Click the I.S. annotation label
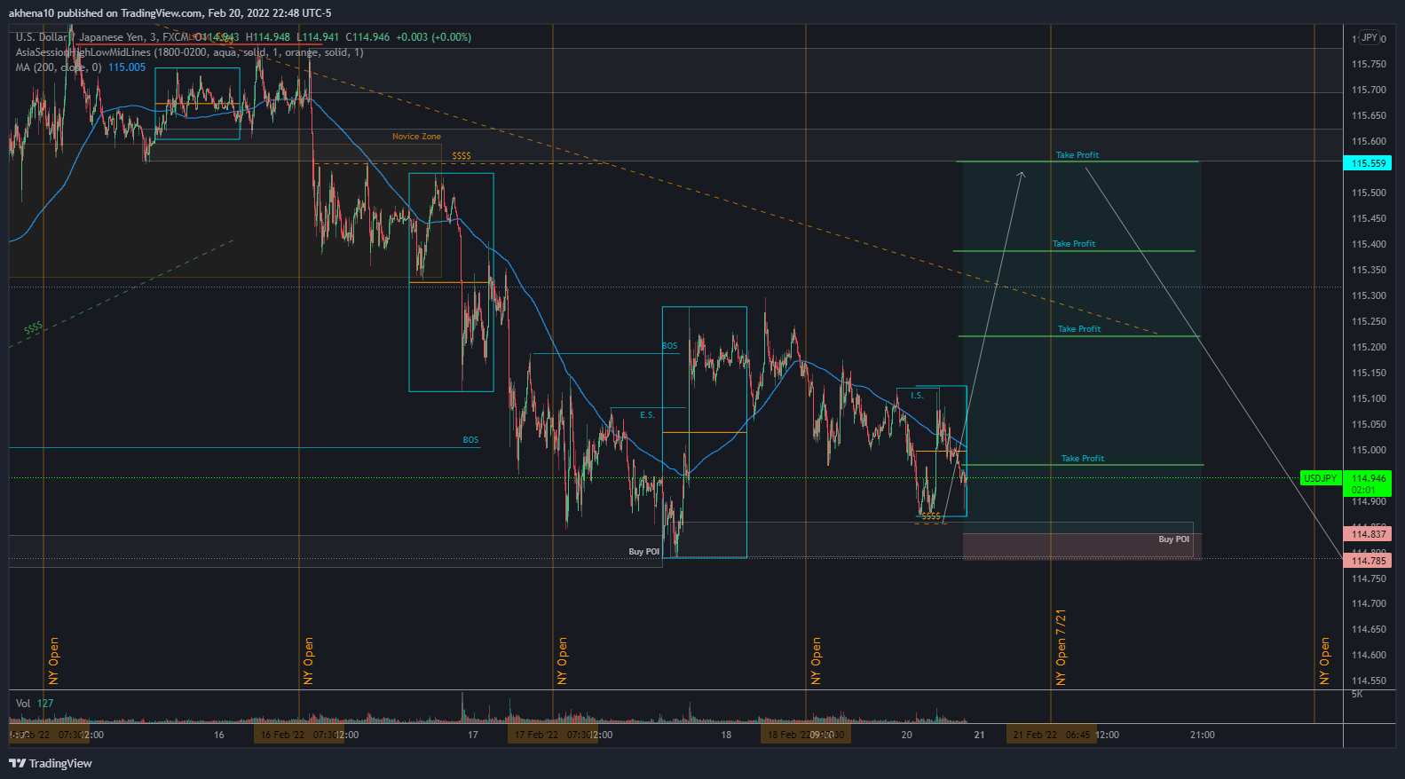Viewport: 1405px width, 779px height. pos(917,396)
